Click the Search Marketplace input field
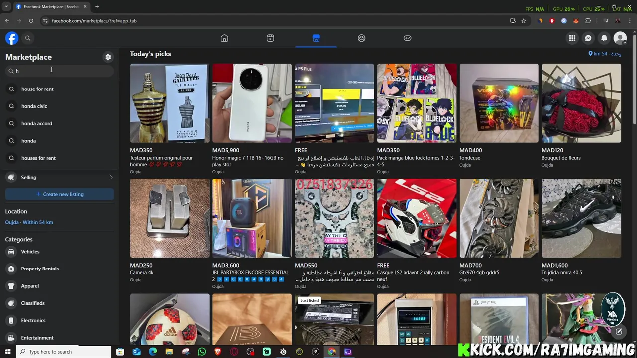 [x=60, y=71]
